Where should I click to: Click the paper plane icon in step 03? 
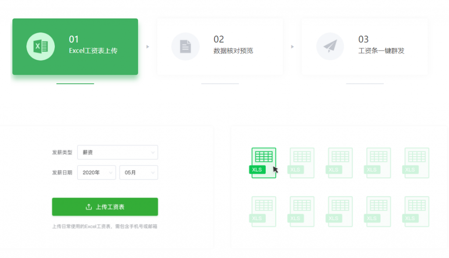click(330, 47)
